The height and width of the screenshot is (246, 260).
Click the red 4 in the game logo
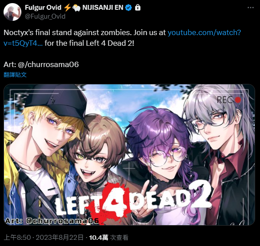click(113, 200)
